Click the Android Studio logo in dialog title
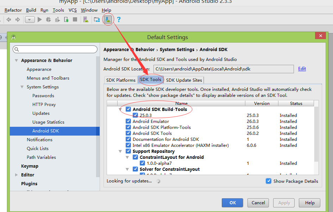 coord(13,37)
